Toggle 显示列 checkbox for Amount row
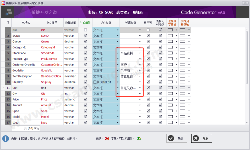The height and width of the screenshot is (150, 250). point(148,105)
